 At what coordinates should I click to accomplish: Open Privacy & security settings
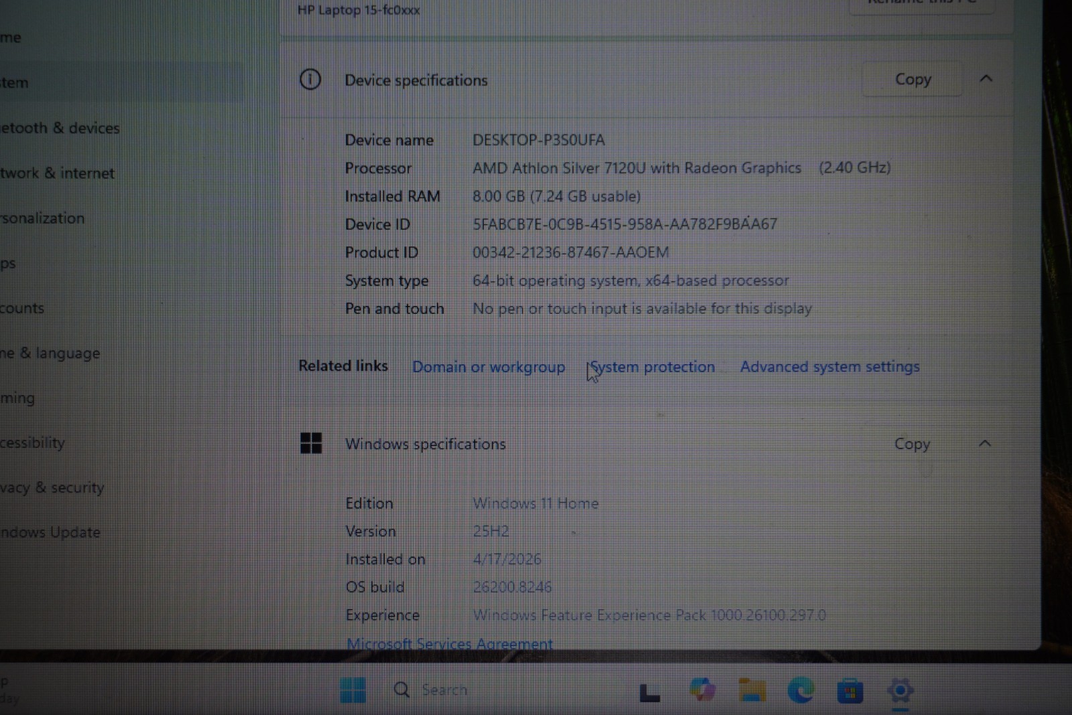[x=52, y=487]
